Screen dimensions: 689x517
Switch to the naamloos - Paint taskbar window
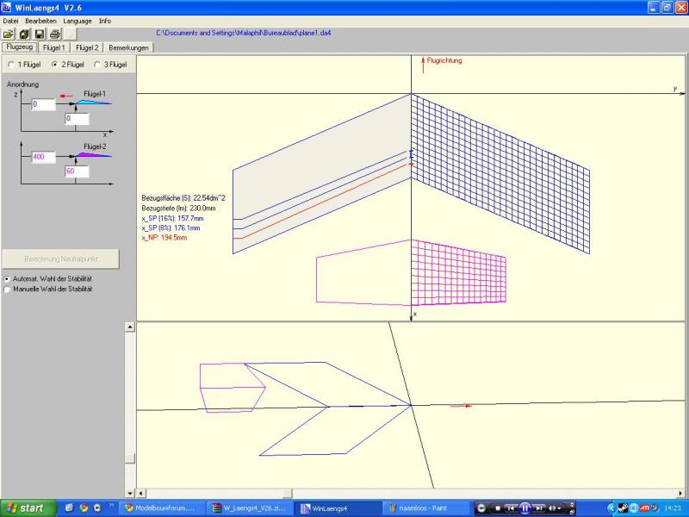pyautogui.click(x=425, y=508)
